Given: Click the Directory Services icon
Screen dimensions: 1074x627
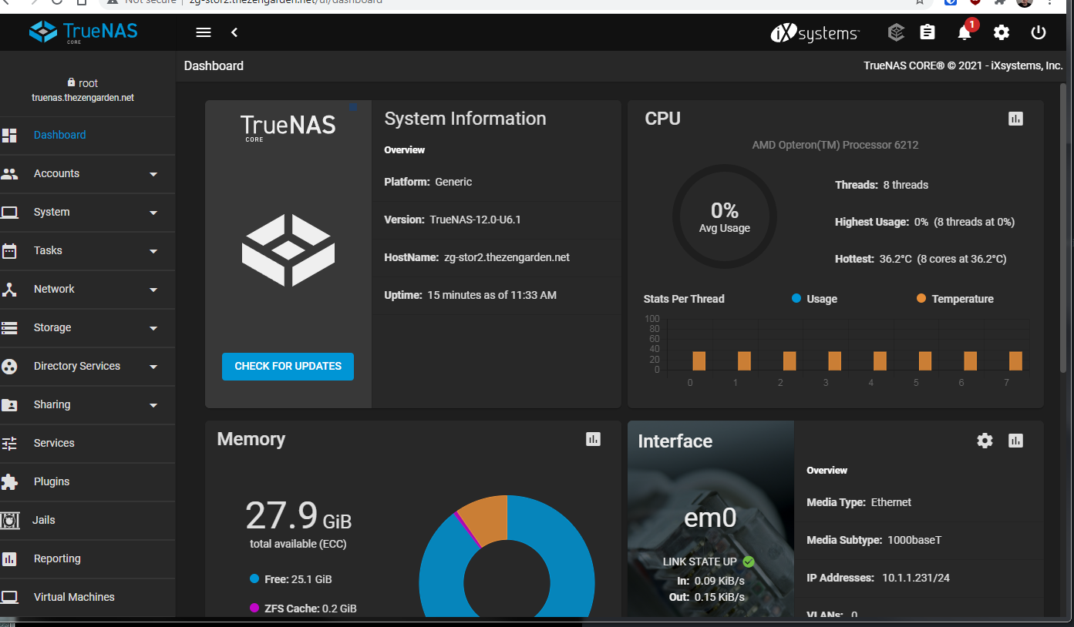Looking at the screenshot, I should (x=9, y=367).
